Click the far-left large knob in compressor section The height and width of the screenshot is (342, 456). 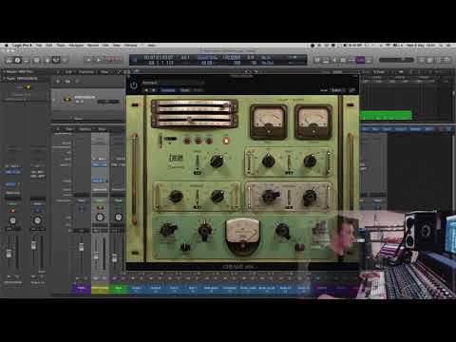167,230
